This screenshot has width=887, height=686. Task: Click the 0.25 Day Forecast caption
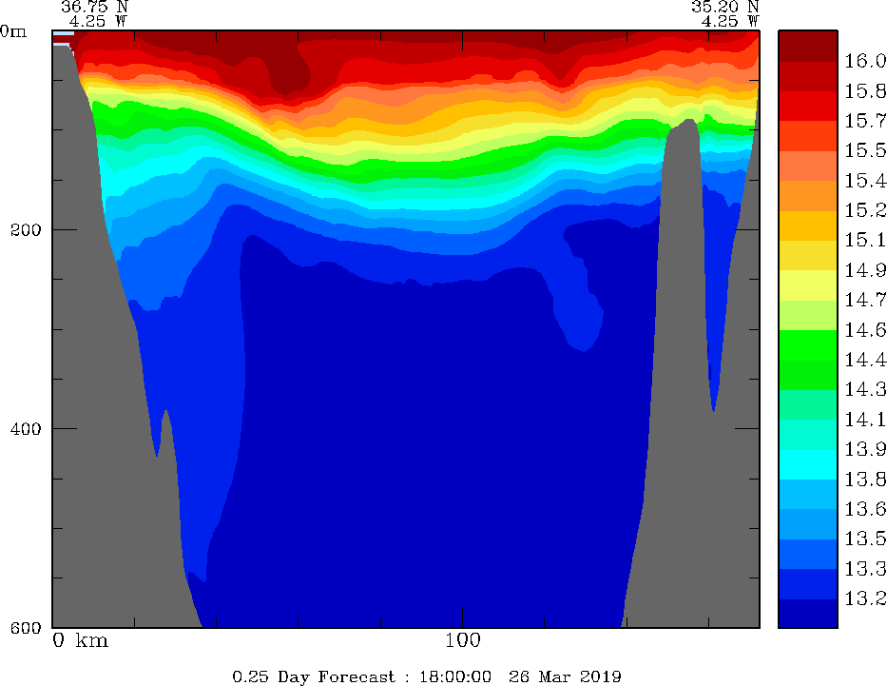point(427,676)
